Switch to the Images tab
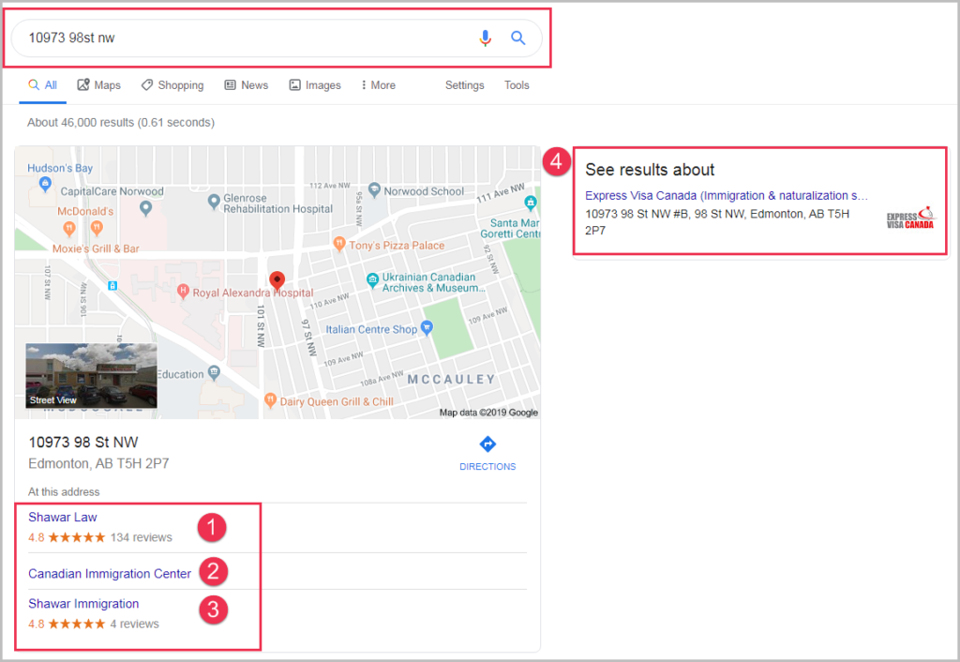This screenshot has height=662, width=960. point(315,85)
